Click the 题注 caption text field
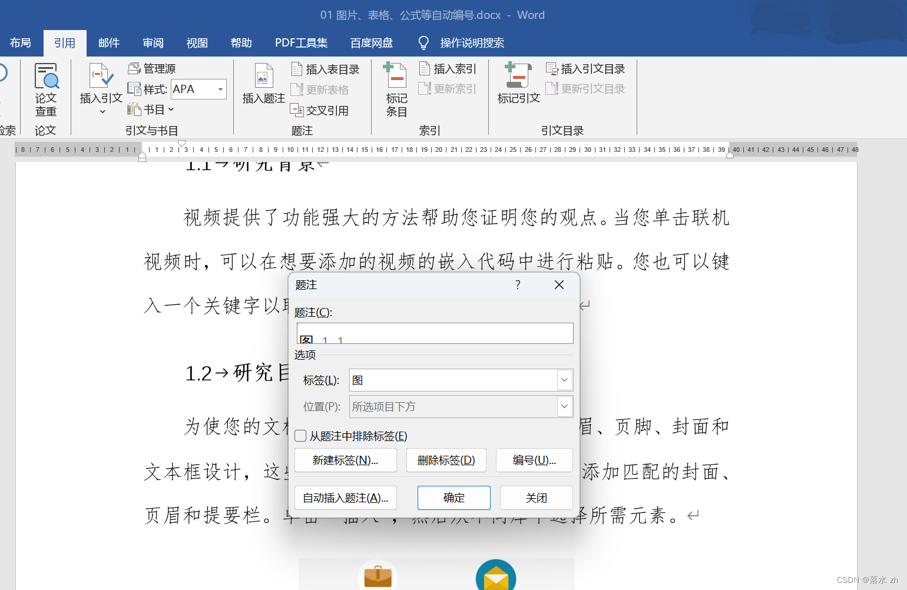This screenshot has height=590, width=907. tap(435, 333)
